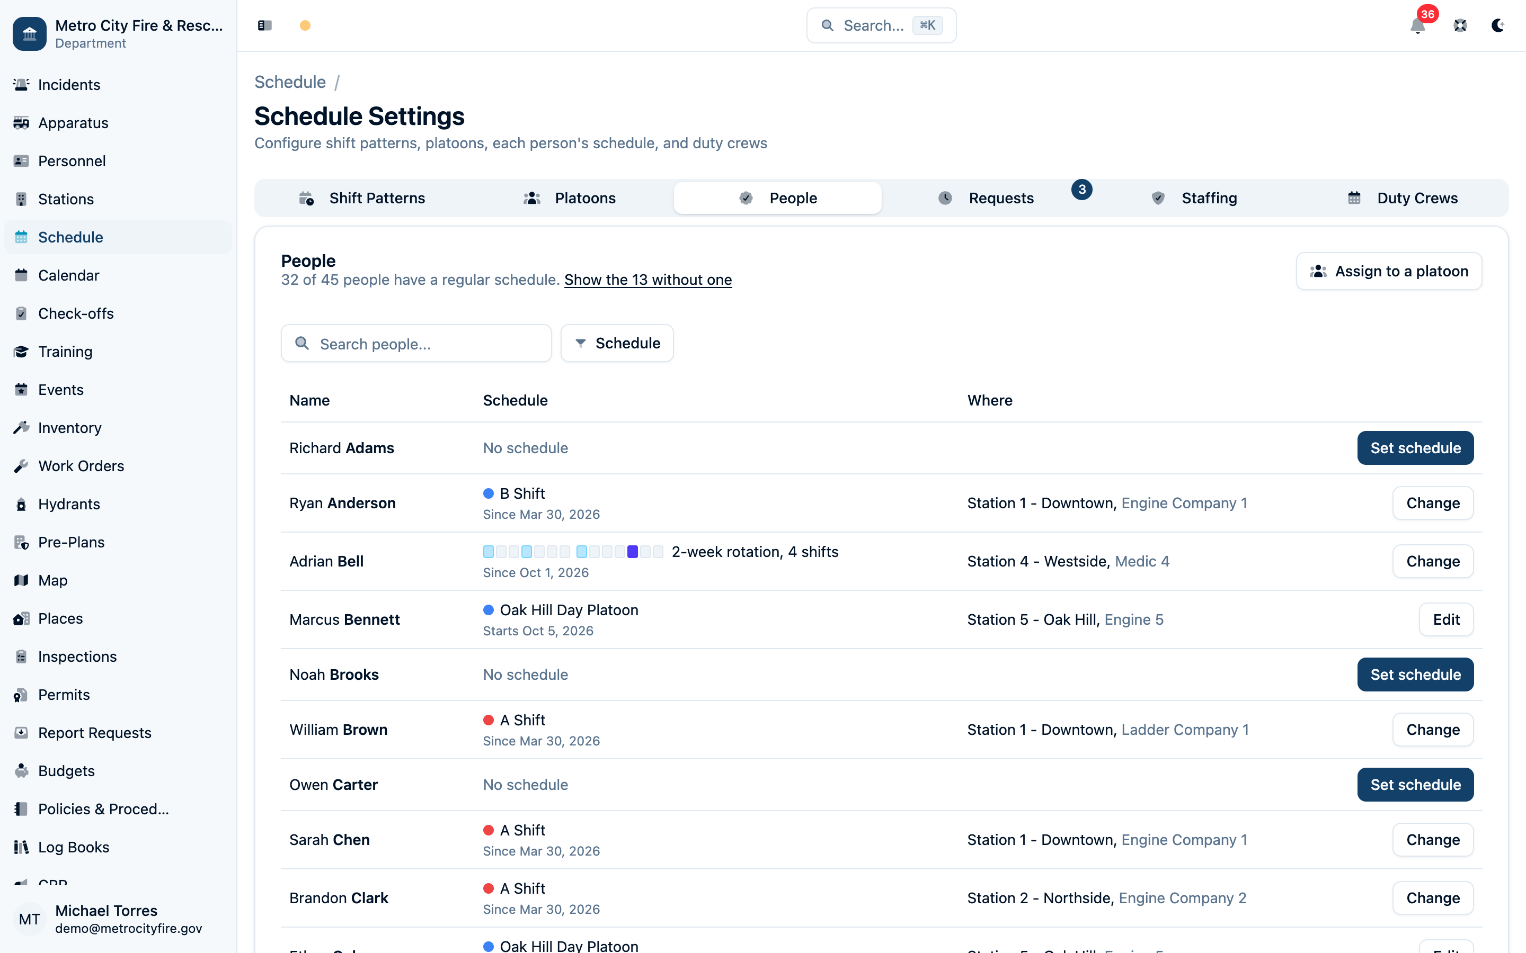Click the Schedule breadcrumb link
1526x953 pixels.
point(290,82)
